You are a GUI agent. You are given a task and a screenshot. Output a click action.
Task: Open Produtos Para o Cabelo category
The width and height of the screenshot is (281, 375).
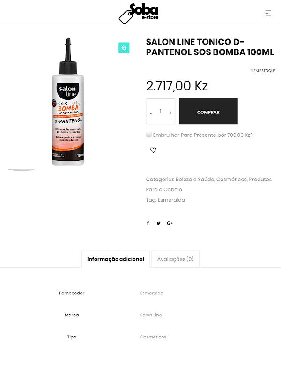click(209, 184)
